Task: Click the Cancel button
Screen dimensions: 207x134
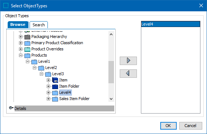Action: (x=191, y=126)
